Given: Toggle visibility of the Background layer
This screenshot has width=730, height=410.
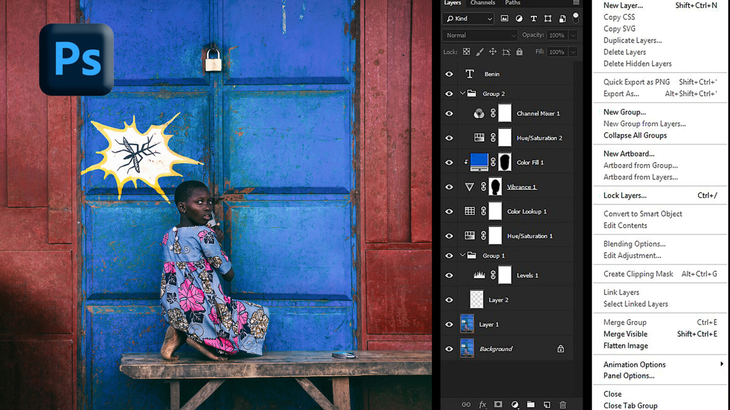Looking at the screenshot, I should pyautogui.click(x=449, y=349).
